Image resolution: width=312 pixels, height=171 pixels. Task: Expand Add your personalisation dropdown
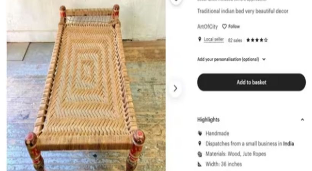coord(231,59)
